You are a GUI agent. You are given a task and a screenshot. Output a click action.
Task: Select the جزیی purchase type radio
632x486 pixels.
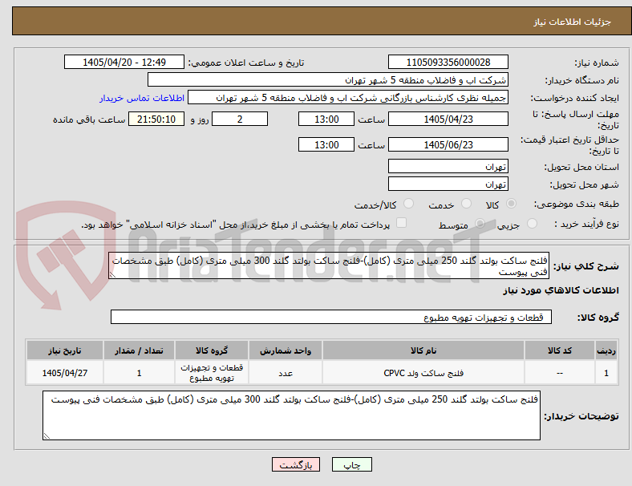point(532,223)
